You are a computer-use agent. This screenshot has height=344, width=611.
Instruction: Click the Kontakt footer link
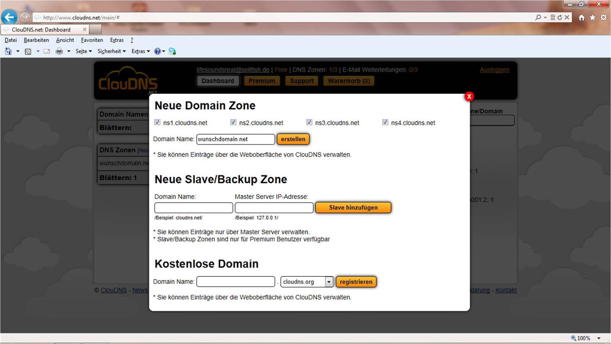(506, 290)
